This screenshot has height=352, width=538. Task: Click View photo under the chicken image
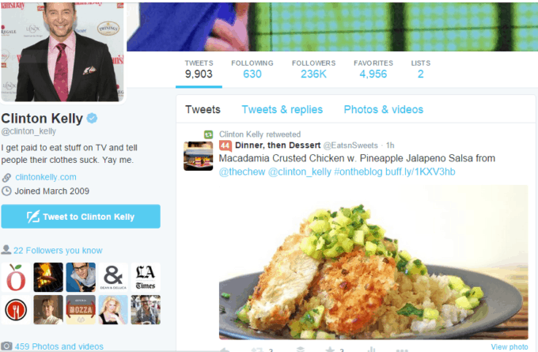tap(510, 346)
